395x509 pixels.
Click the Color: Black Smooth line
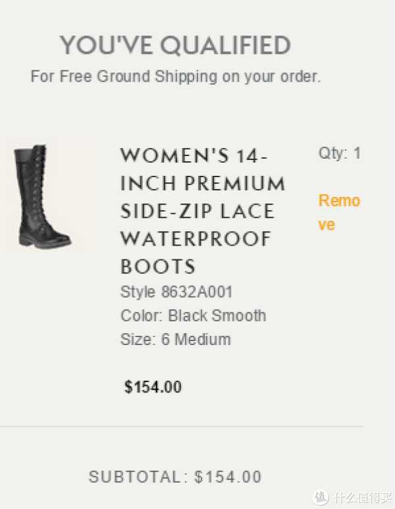coord(193,315)
